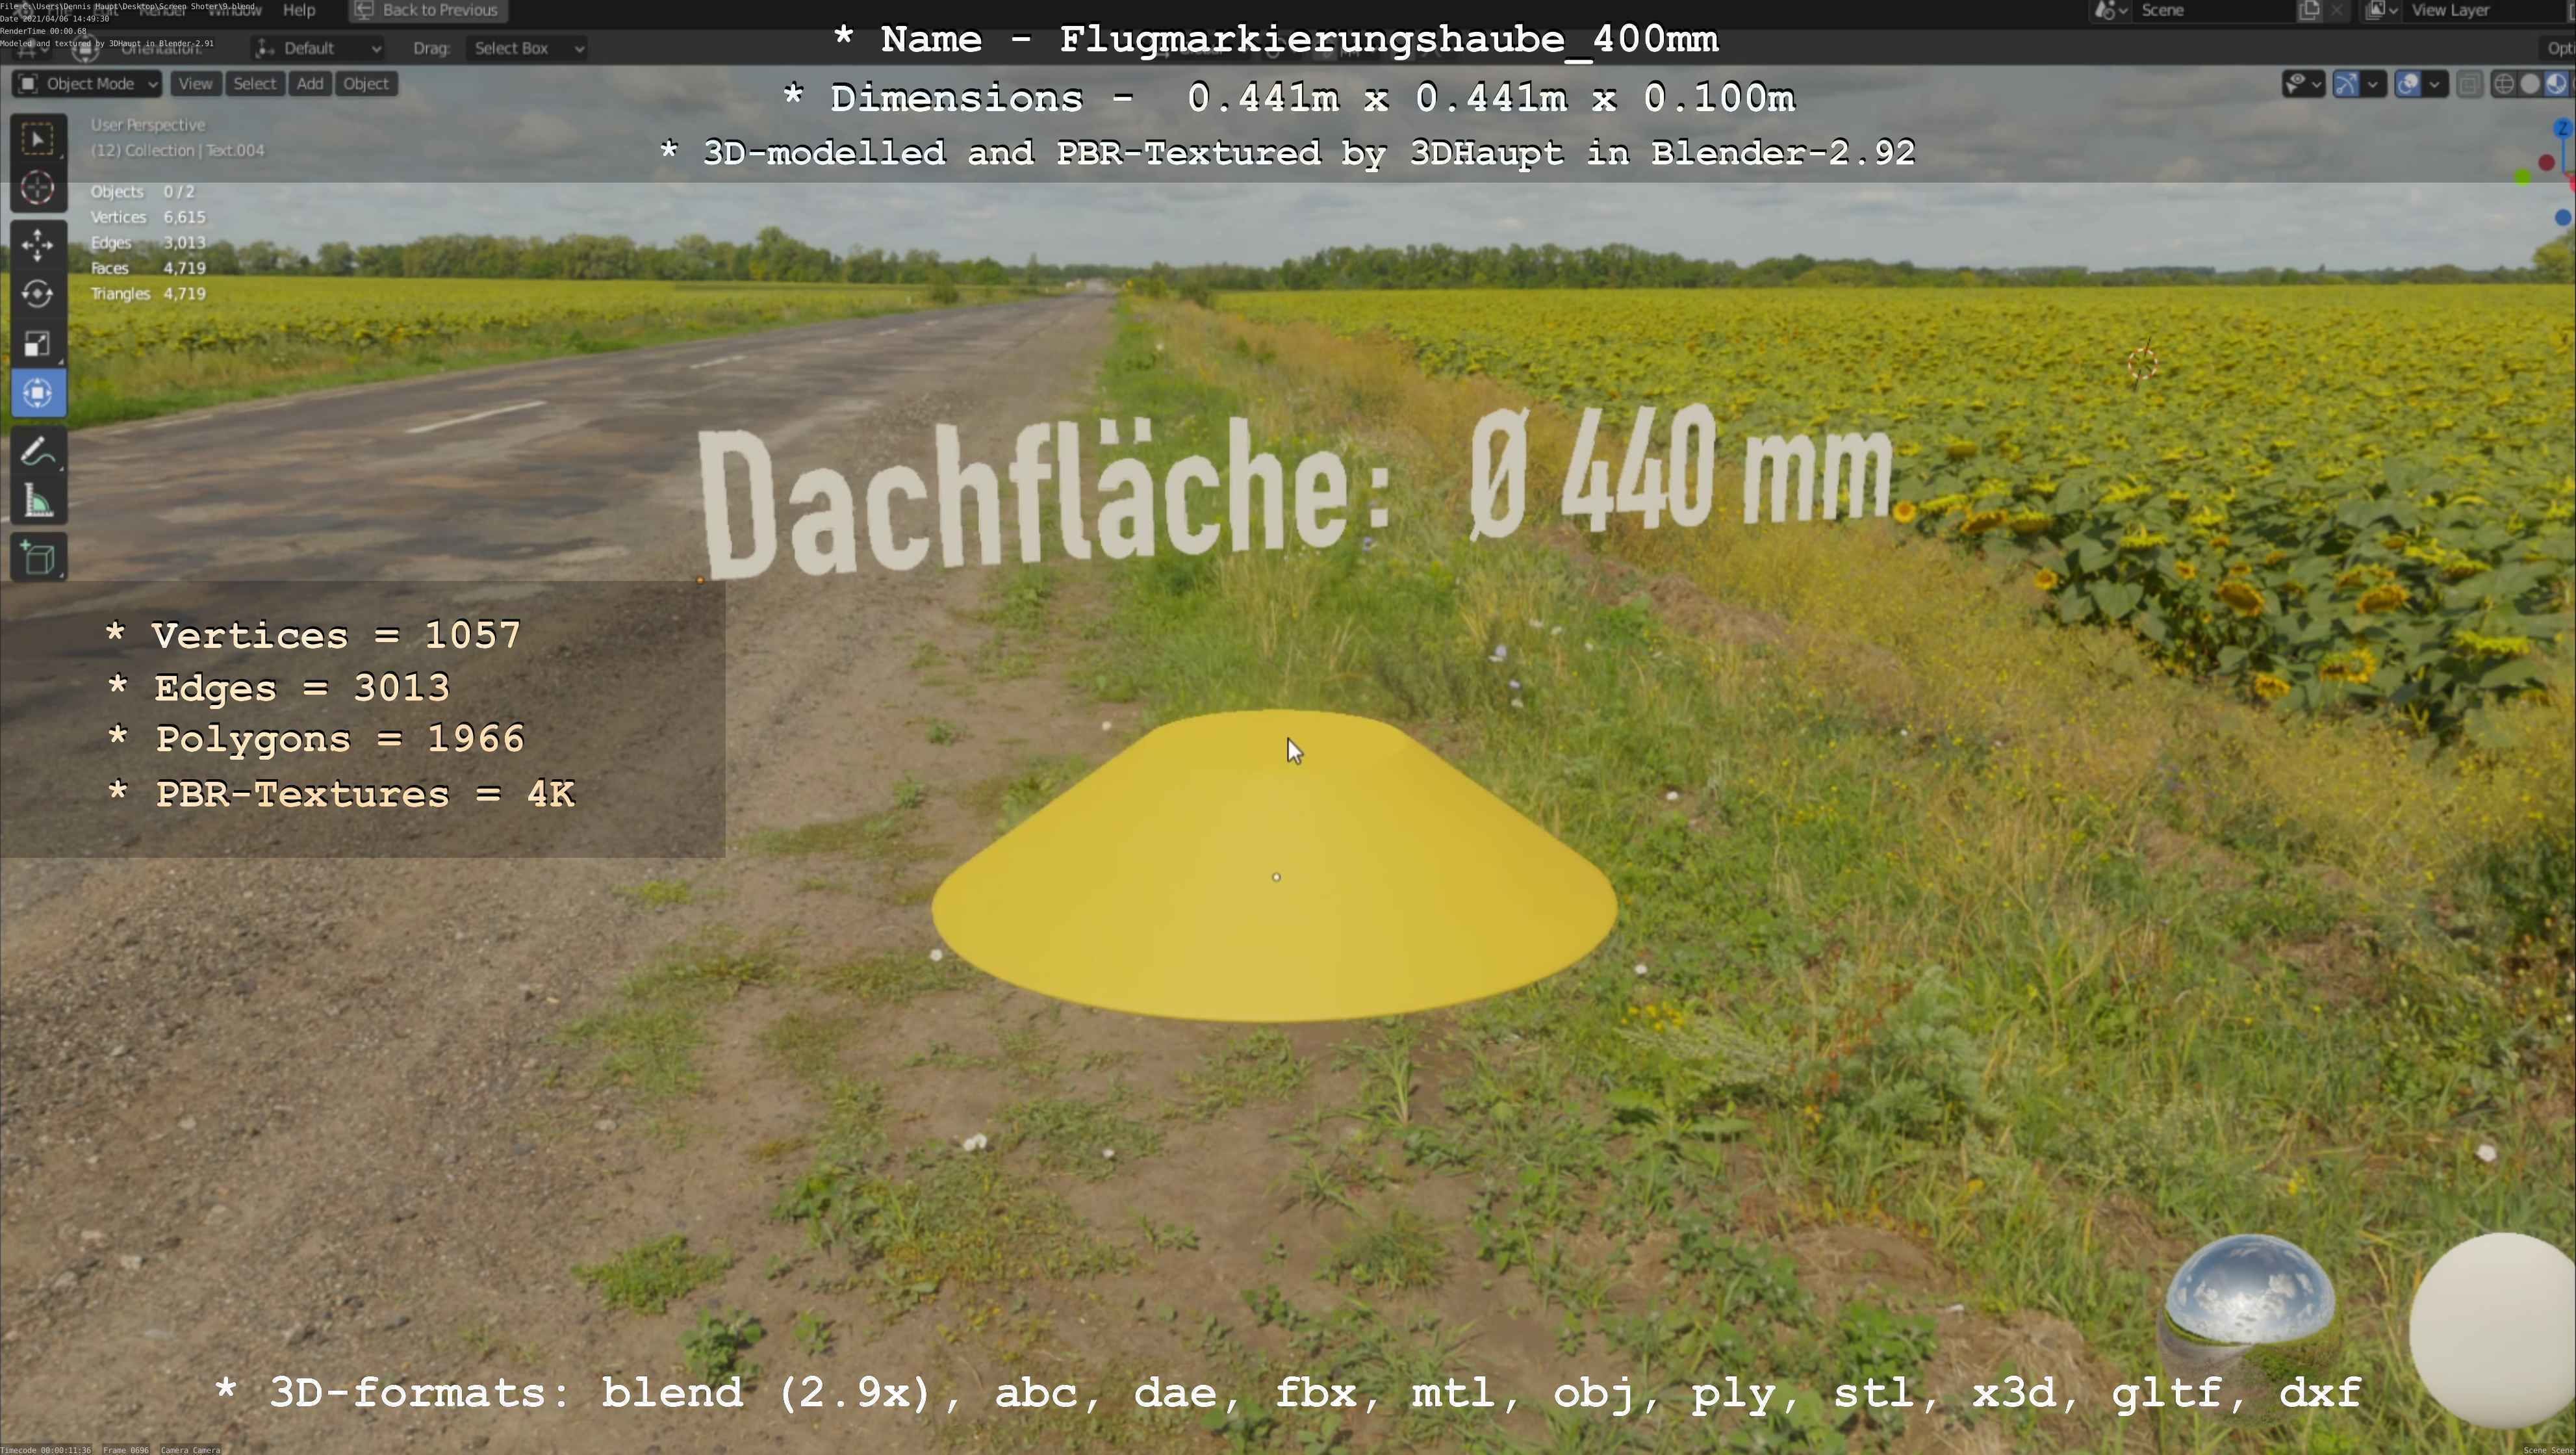Toggle viewport overlays display
The image size is (2576, 1455).
pyautogui.click(x=2408, y=84)
